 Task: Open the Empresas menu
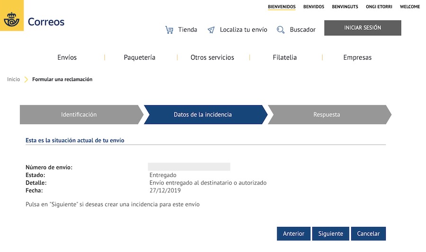(357, 57)
